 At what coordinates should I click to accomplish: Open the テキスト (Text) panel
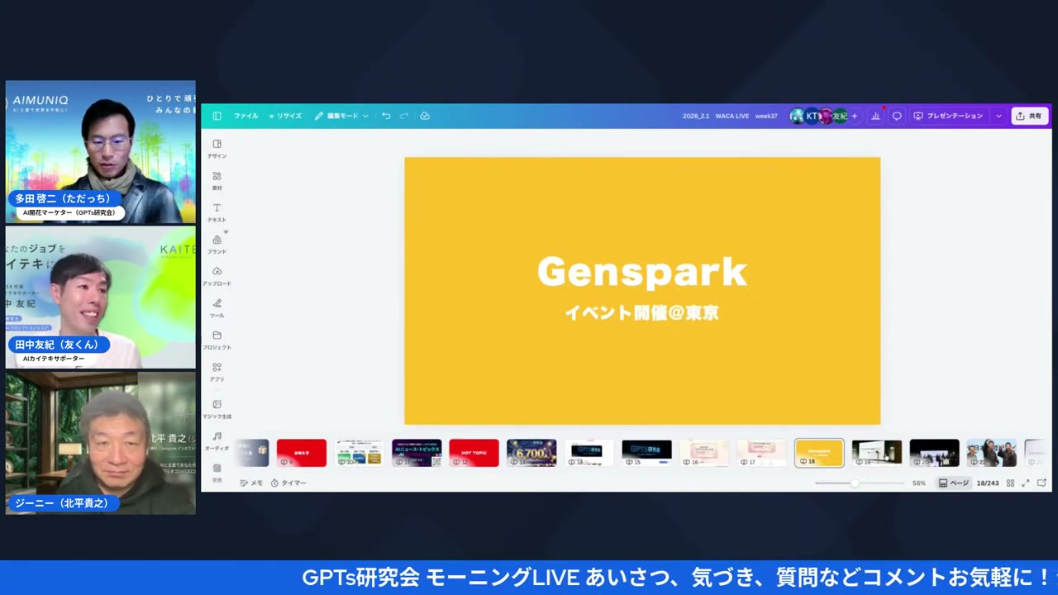click(x=217, y=212)
